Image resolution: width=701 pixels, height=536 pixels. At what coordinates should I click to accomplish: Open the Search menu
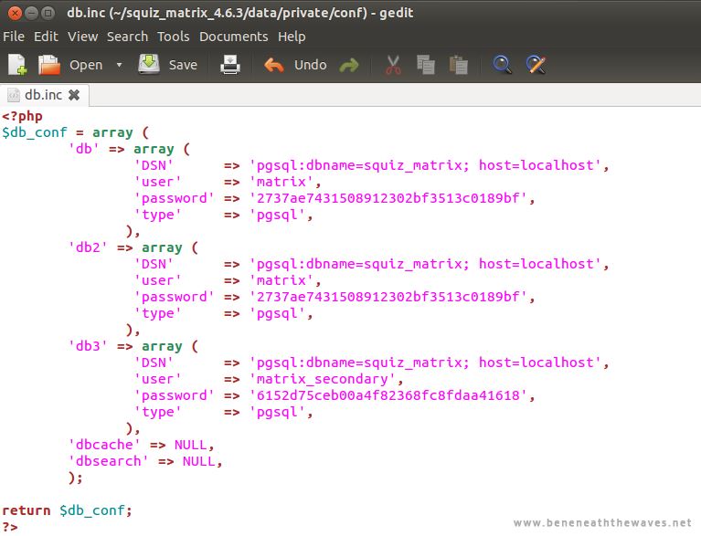pos(127,37)
